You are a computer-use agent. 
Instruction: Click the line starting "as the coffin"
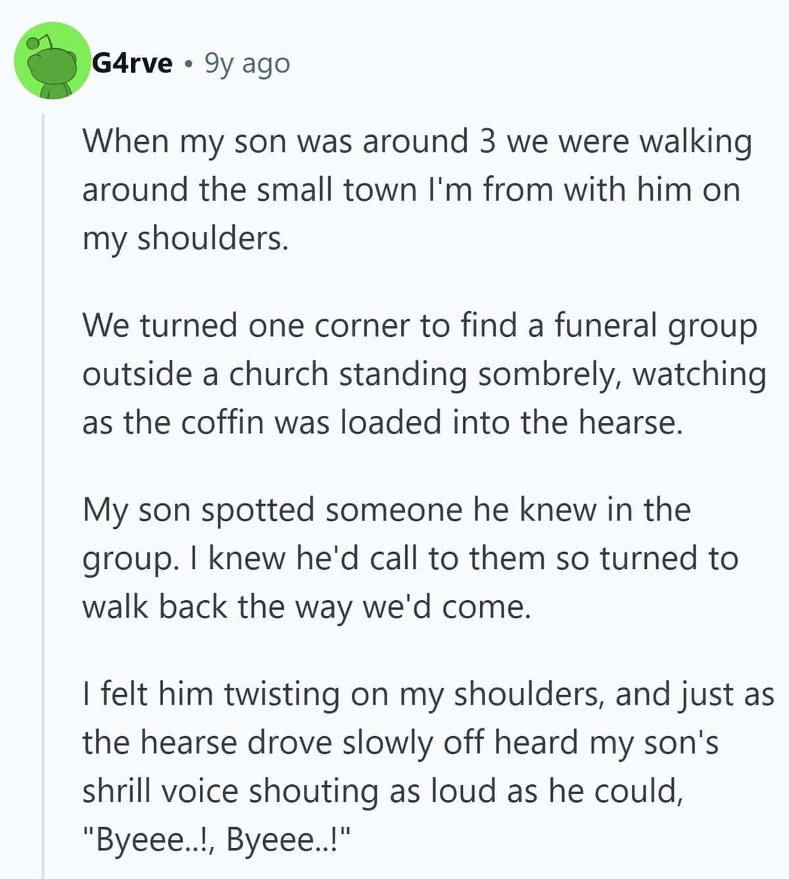click(383, 422)
